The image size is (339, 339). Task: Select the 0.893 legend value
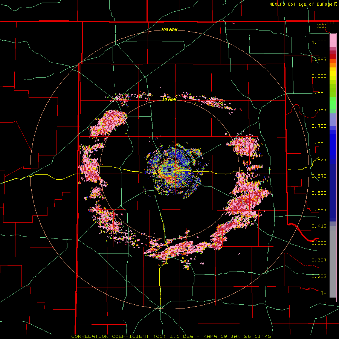point(319,76)
